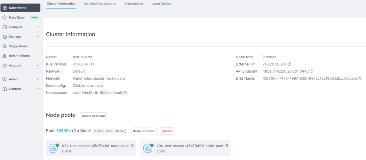The image size is (366, 160).
Task: Remove node k3s-test-cluster node-pool-1565
Action: (227, 145)
